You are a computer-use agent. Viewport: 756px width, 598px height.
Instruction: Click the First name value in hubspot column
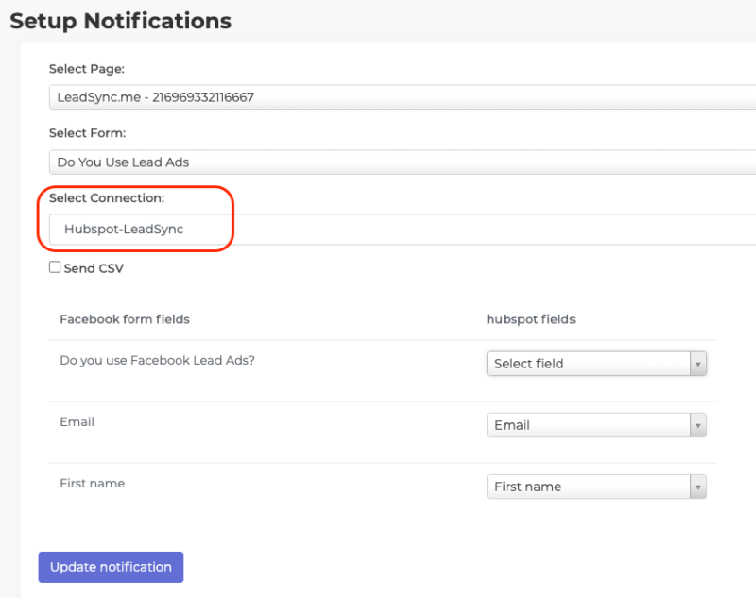(x=527, y=487)
